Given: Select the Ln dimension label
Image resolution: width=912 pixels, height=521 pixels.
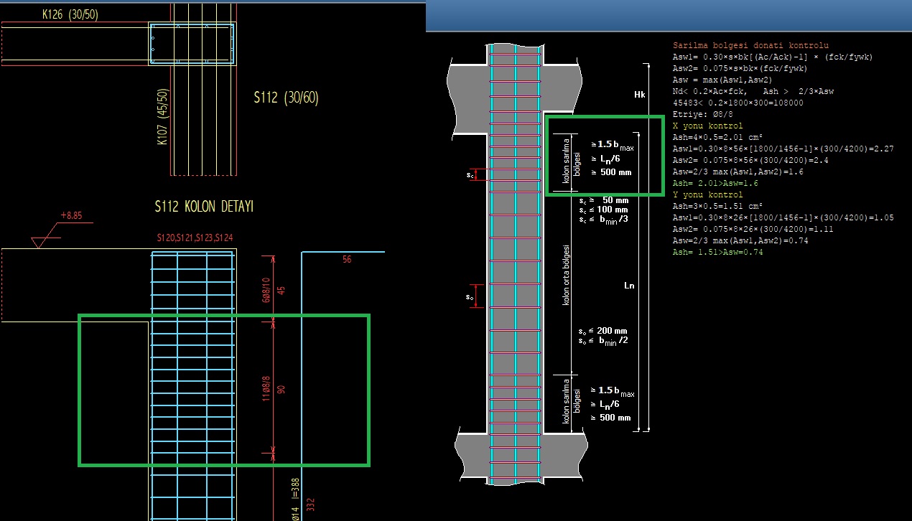Looking at the screenshot, I should [x=629, y=286].
